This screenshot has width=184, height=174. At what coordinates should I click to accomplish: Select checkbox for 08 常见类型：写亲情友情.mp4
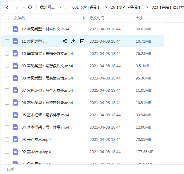tap(7, 78)
